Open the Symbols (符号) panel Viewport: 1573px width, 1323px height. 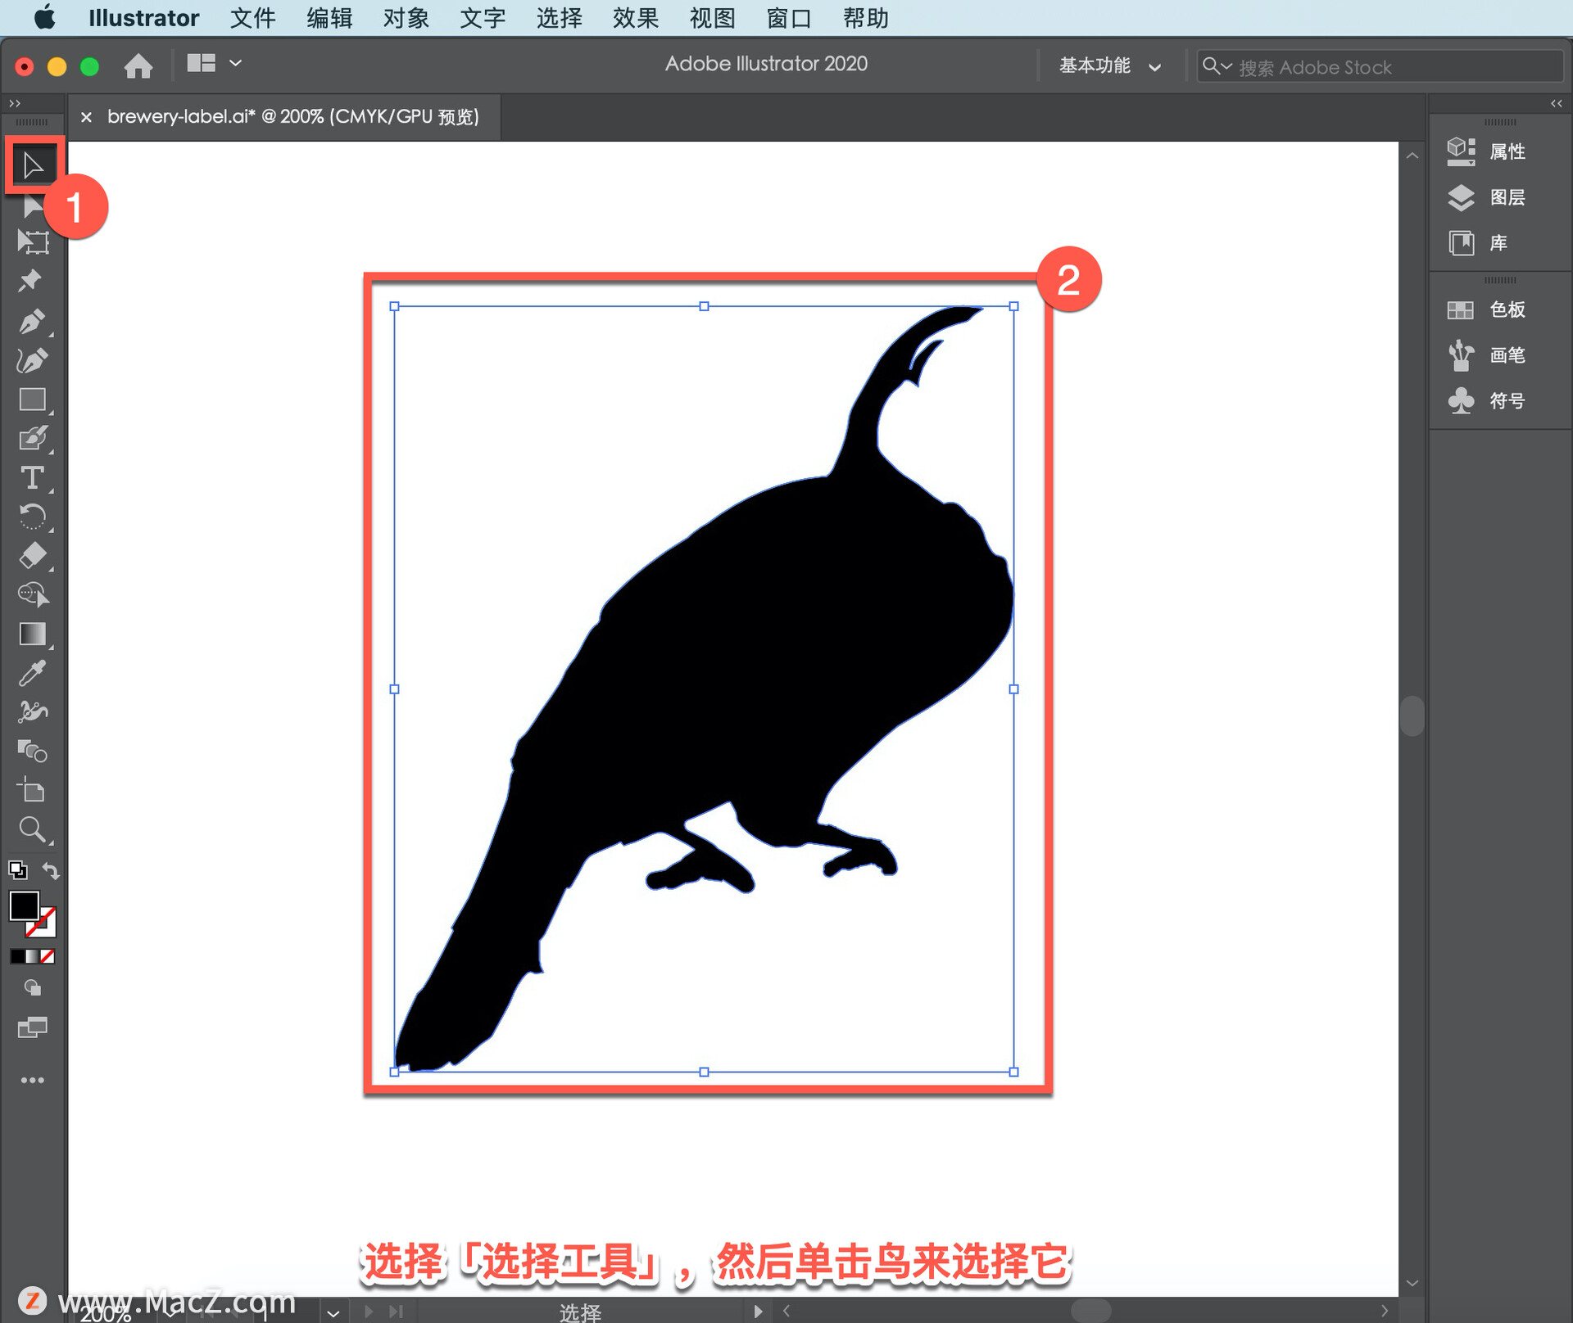[x=1486, y=401]
